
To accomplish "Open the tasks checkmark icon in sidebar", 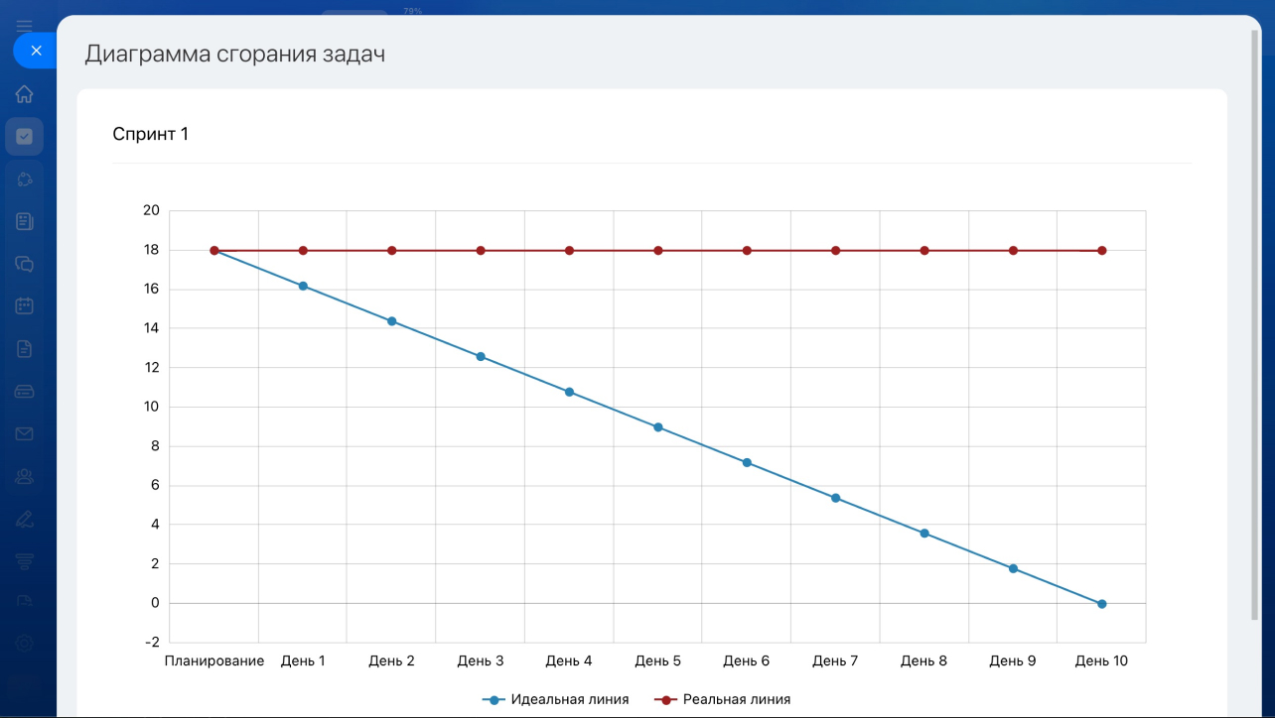I will pyautogui.click(x=25, y=137).
